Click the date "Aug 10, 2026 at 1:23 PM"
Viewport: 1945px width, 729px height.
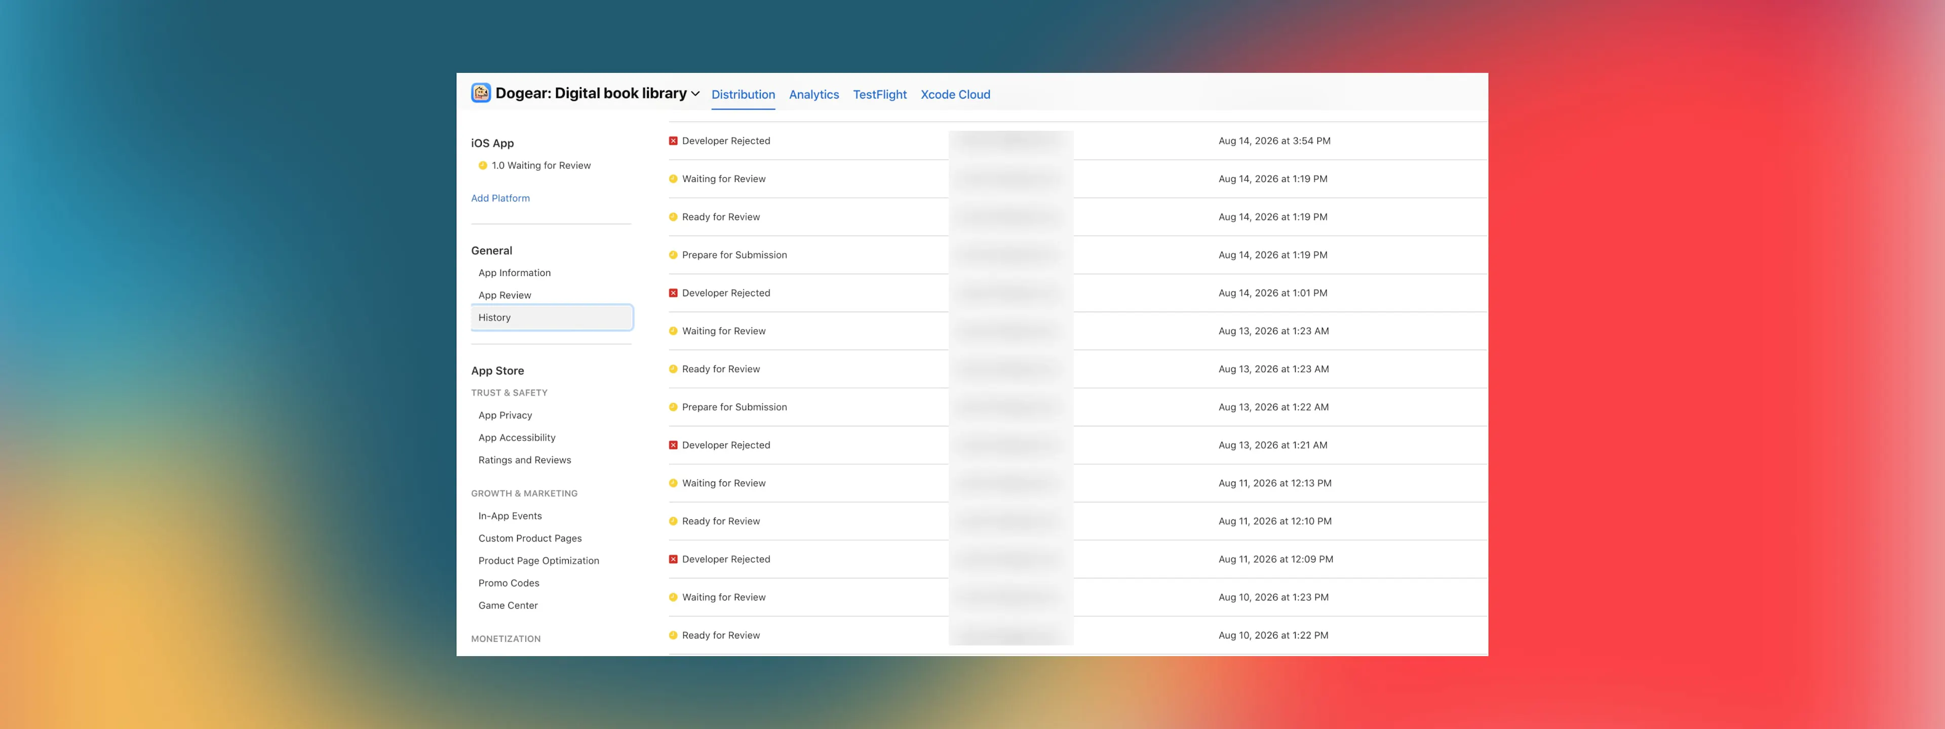pos(1274,598)
